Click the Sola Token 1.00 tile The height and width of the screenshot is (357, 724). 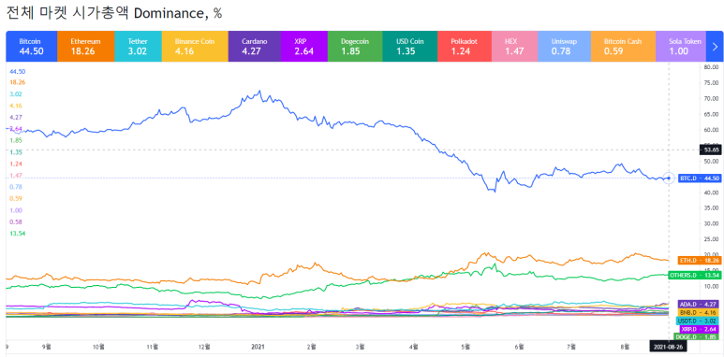(x=681, y=47)
